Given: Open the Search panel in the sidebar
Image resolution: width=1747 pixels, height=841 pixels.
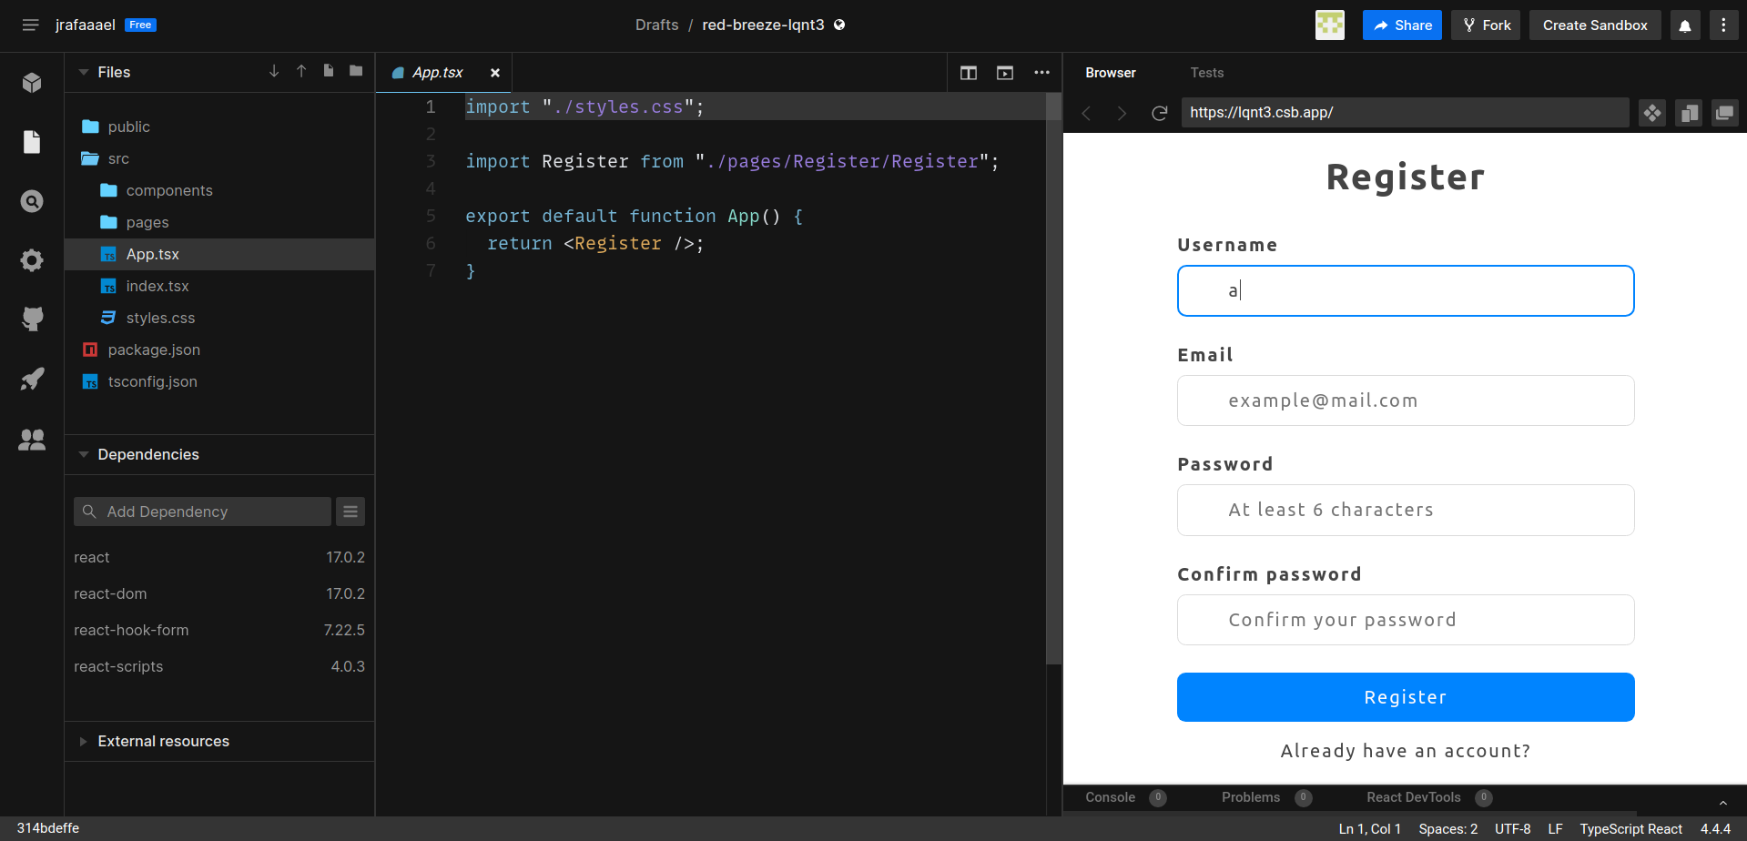Looking at the screenshot, I should (x=32, y=201).
